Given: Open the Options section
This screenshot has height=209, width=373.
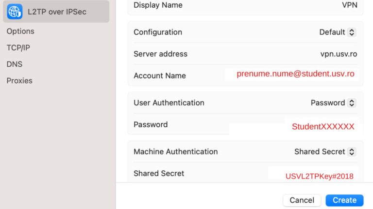Looking at the screenshot, I should [20, 31].
